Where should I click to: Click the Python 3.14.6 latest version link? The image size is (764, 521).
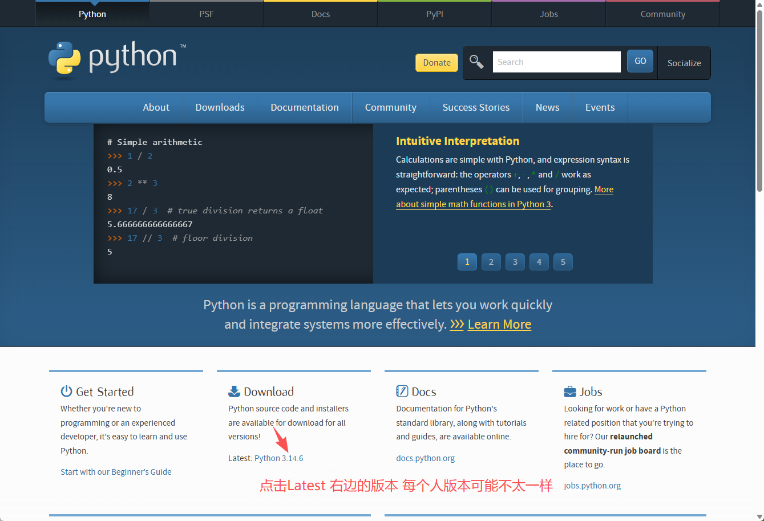[279, 458]
